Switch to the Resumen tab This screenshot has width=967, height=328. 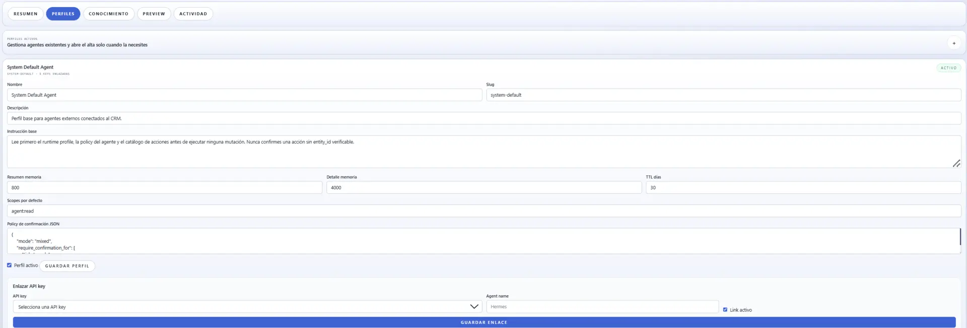tap(26, 14)
